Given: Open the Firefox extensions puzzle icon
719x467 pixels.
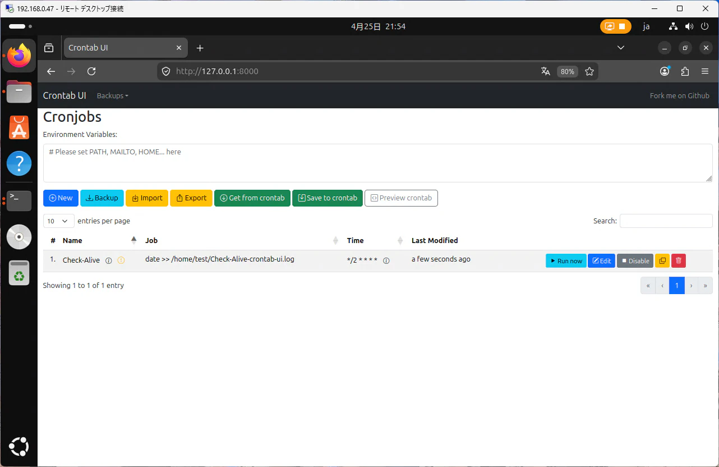Looking at the screenshot, I should (685, 71).
